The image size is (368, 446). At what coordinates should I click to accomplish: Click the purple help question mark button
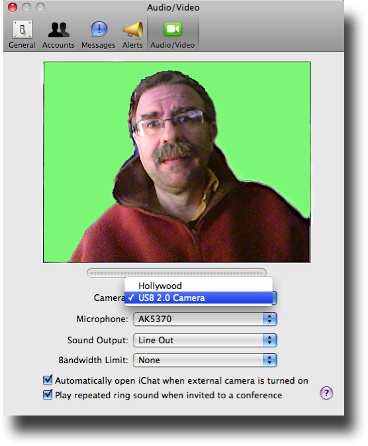(326, 393)
